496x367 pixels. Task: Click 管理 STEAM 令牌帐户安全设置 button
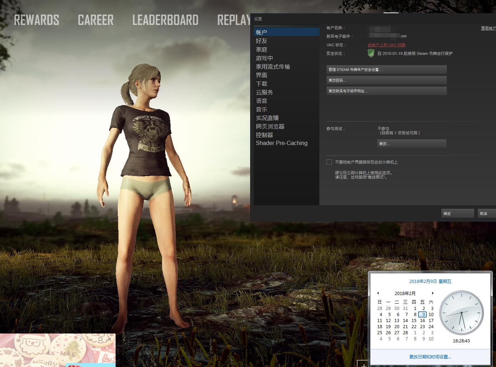(386, 69)
